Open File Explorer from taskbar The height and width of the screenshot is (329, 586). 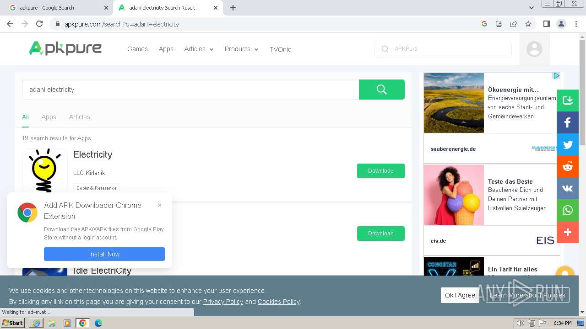tap(52, 323)
